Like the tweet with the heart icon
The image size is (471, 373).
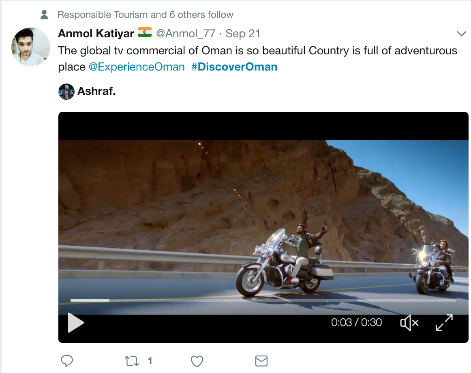197,361
